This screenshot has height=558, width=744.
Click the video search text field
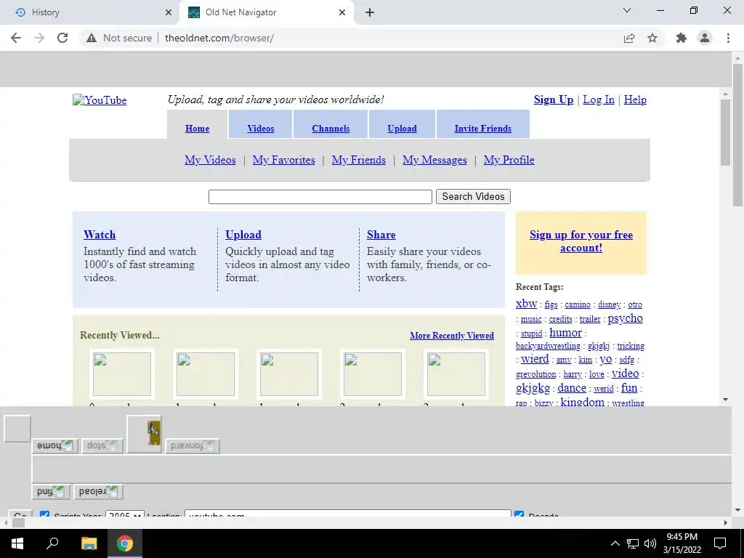point(320,196)
